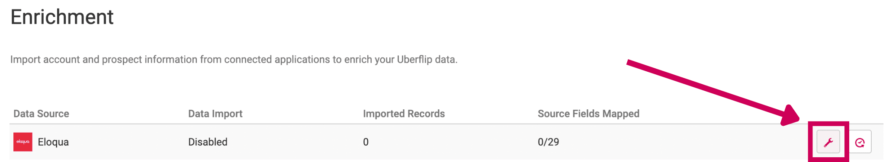
Task: Click the red Eloqua logo
Action: point(23,142)
